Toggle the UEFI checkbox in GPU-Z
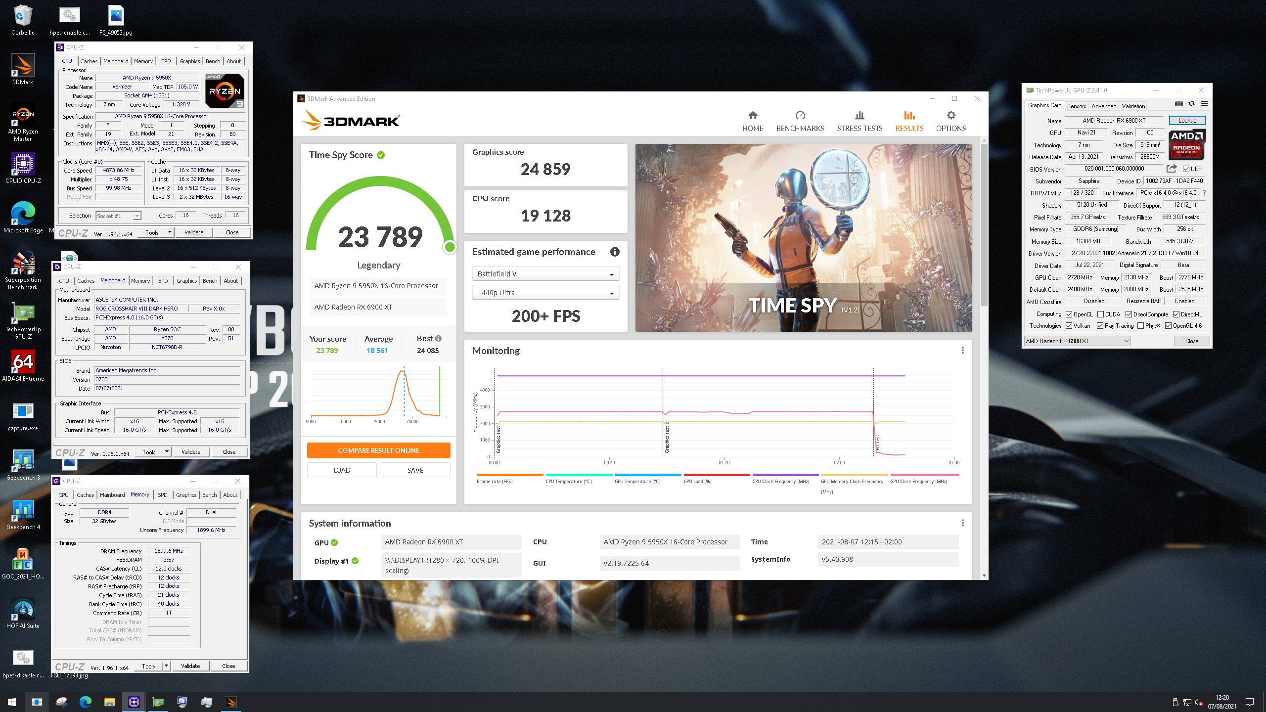 click(1186, 169)
